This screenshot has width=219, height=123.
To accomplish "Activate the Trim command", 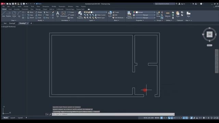I will click(46, 12).
